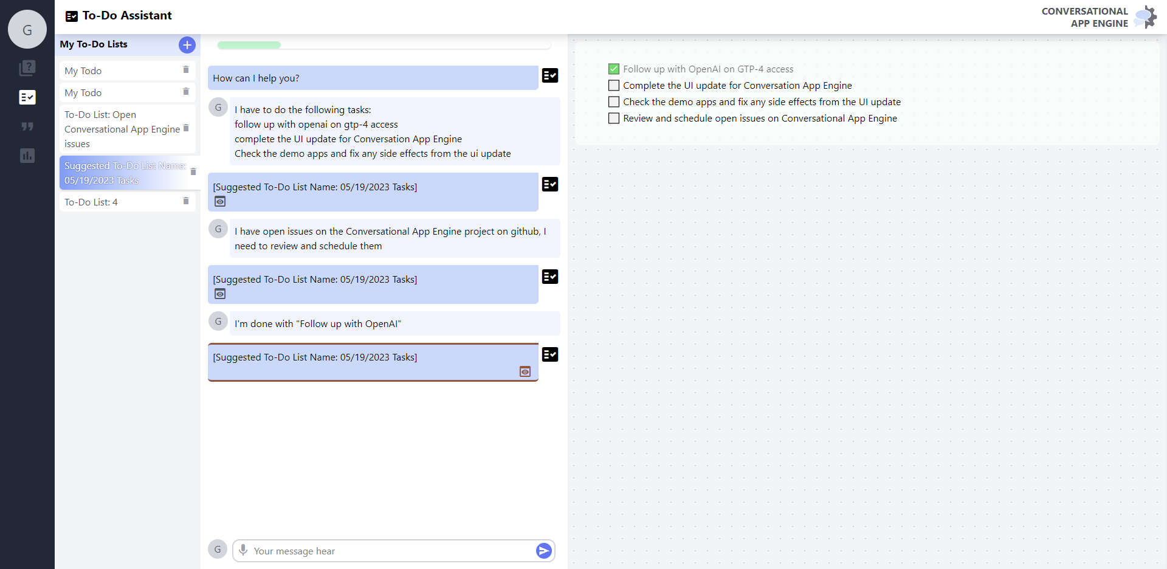Open the Q&A assistant sidebar icon
1167x569 pixels.
tap(27, 67)
